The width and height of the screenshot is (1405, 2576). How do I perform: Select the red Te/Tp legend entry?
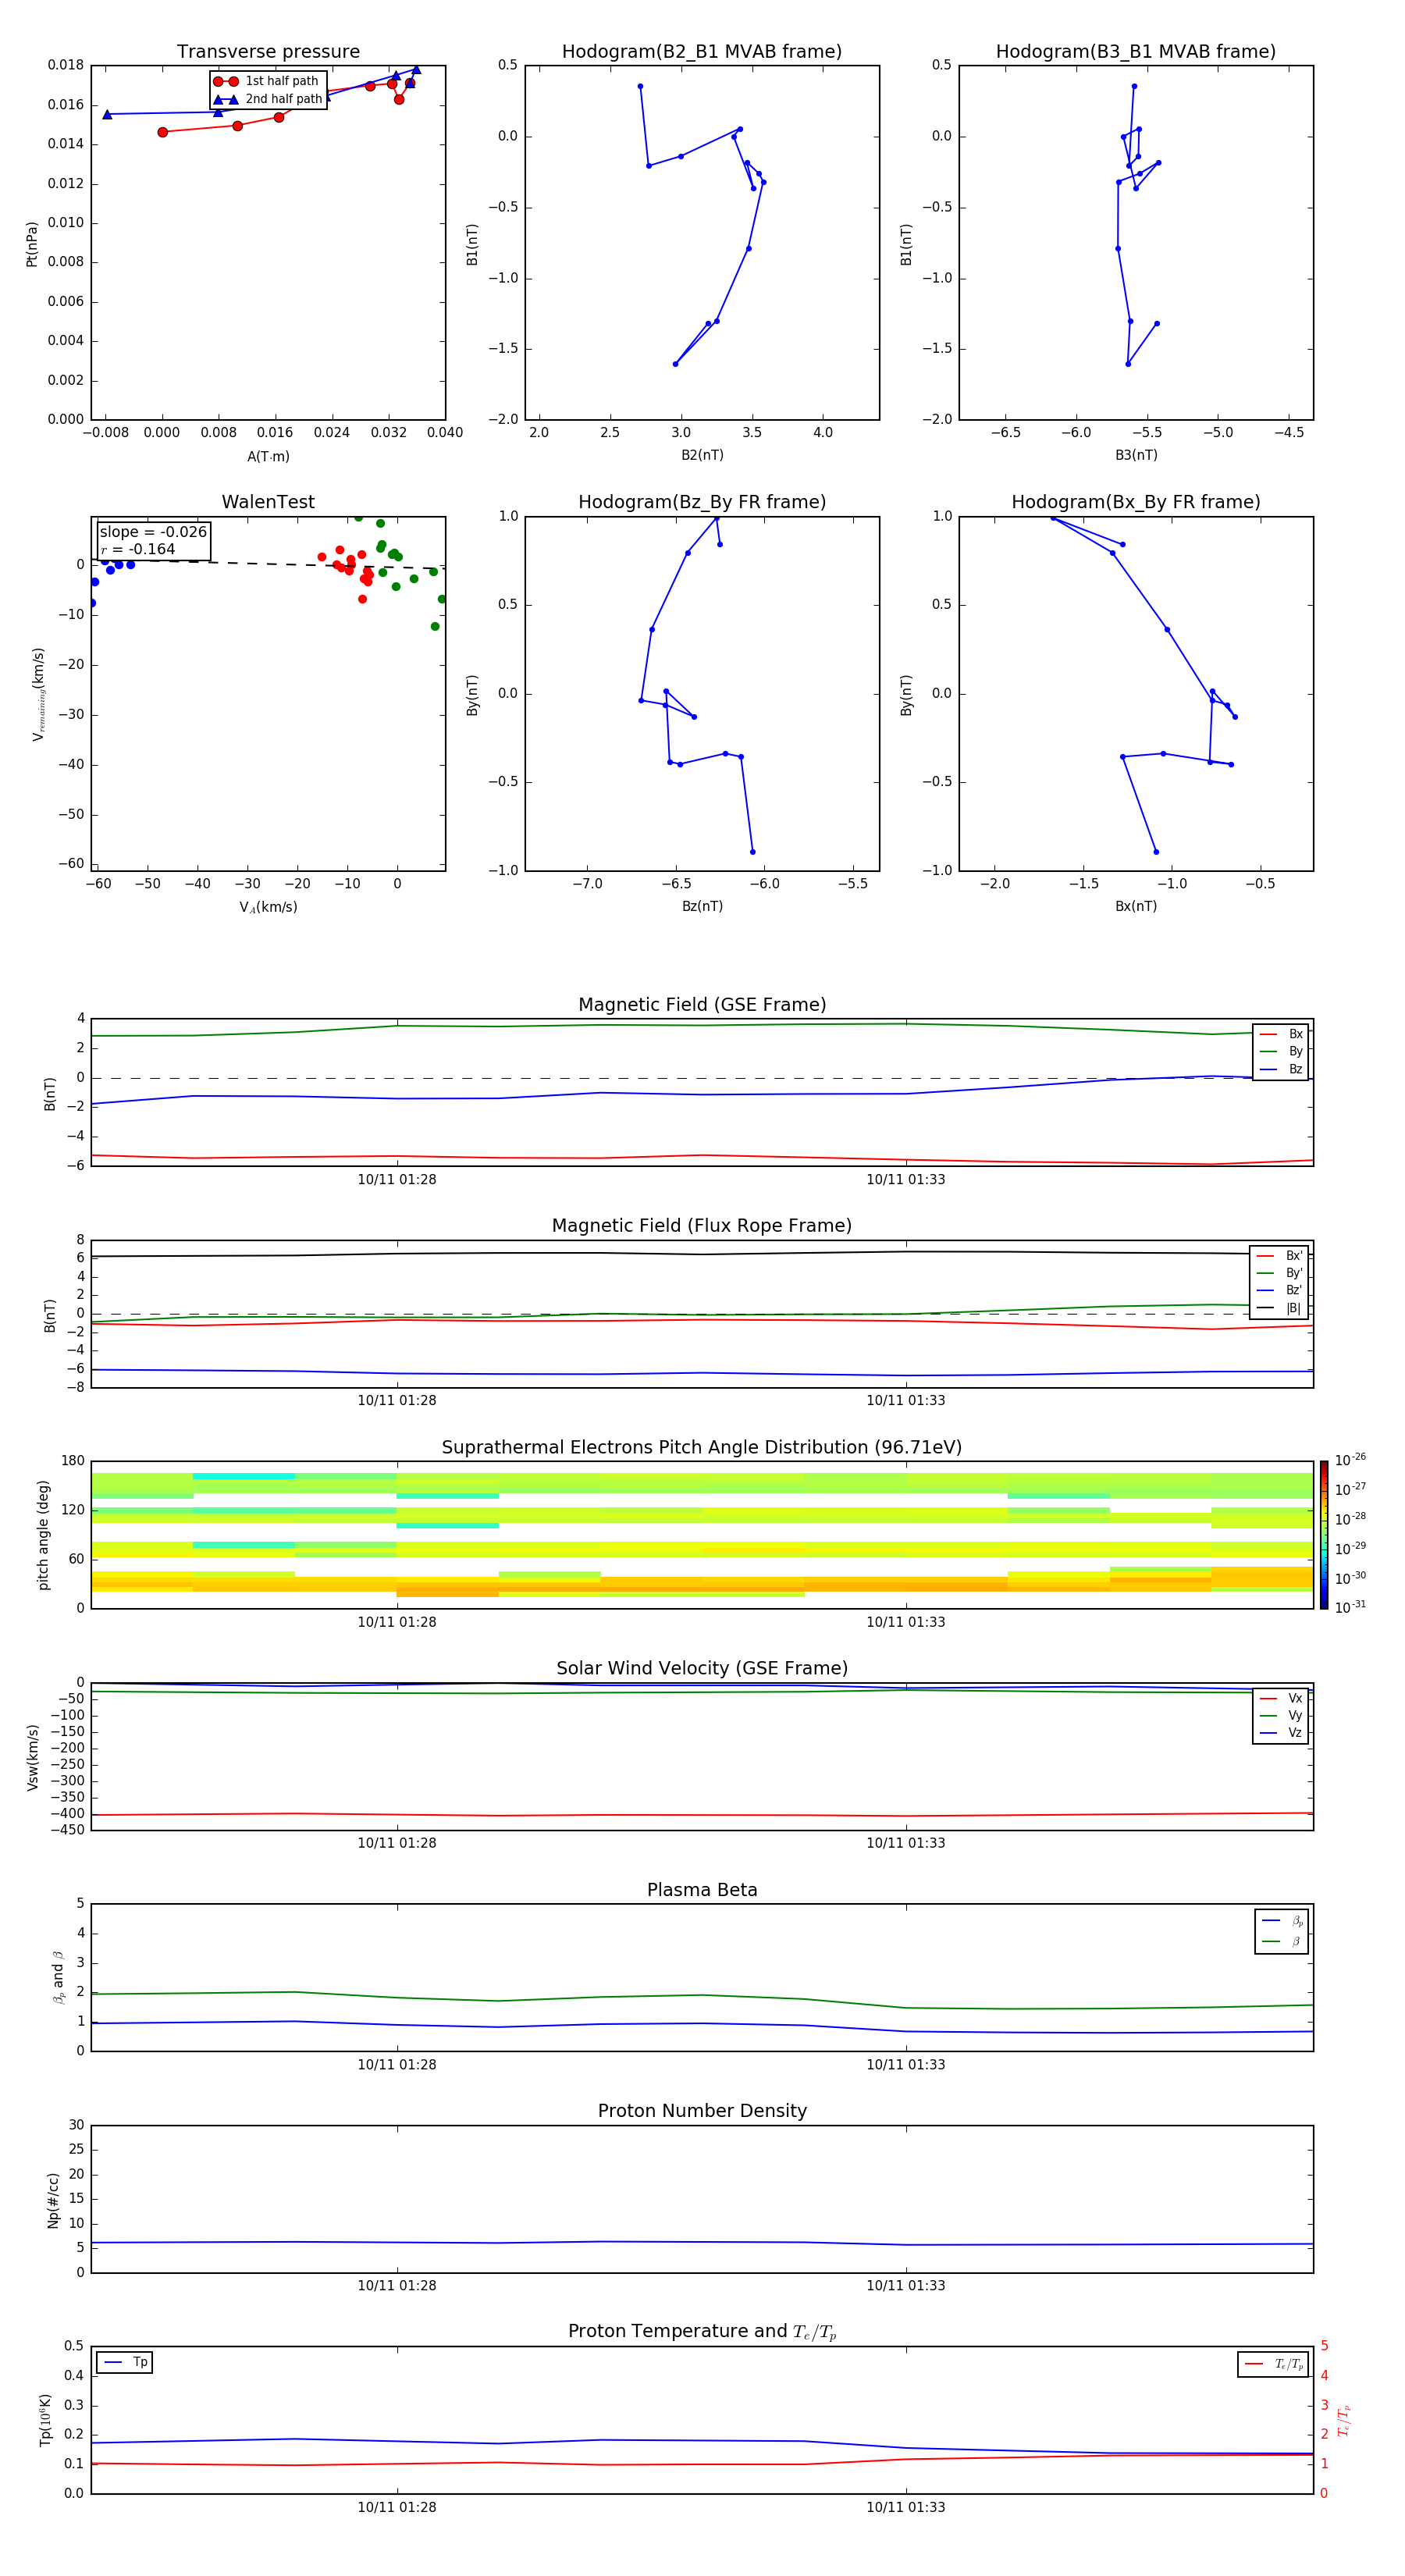[x=1274, y=2365]
